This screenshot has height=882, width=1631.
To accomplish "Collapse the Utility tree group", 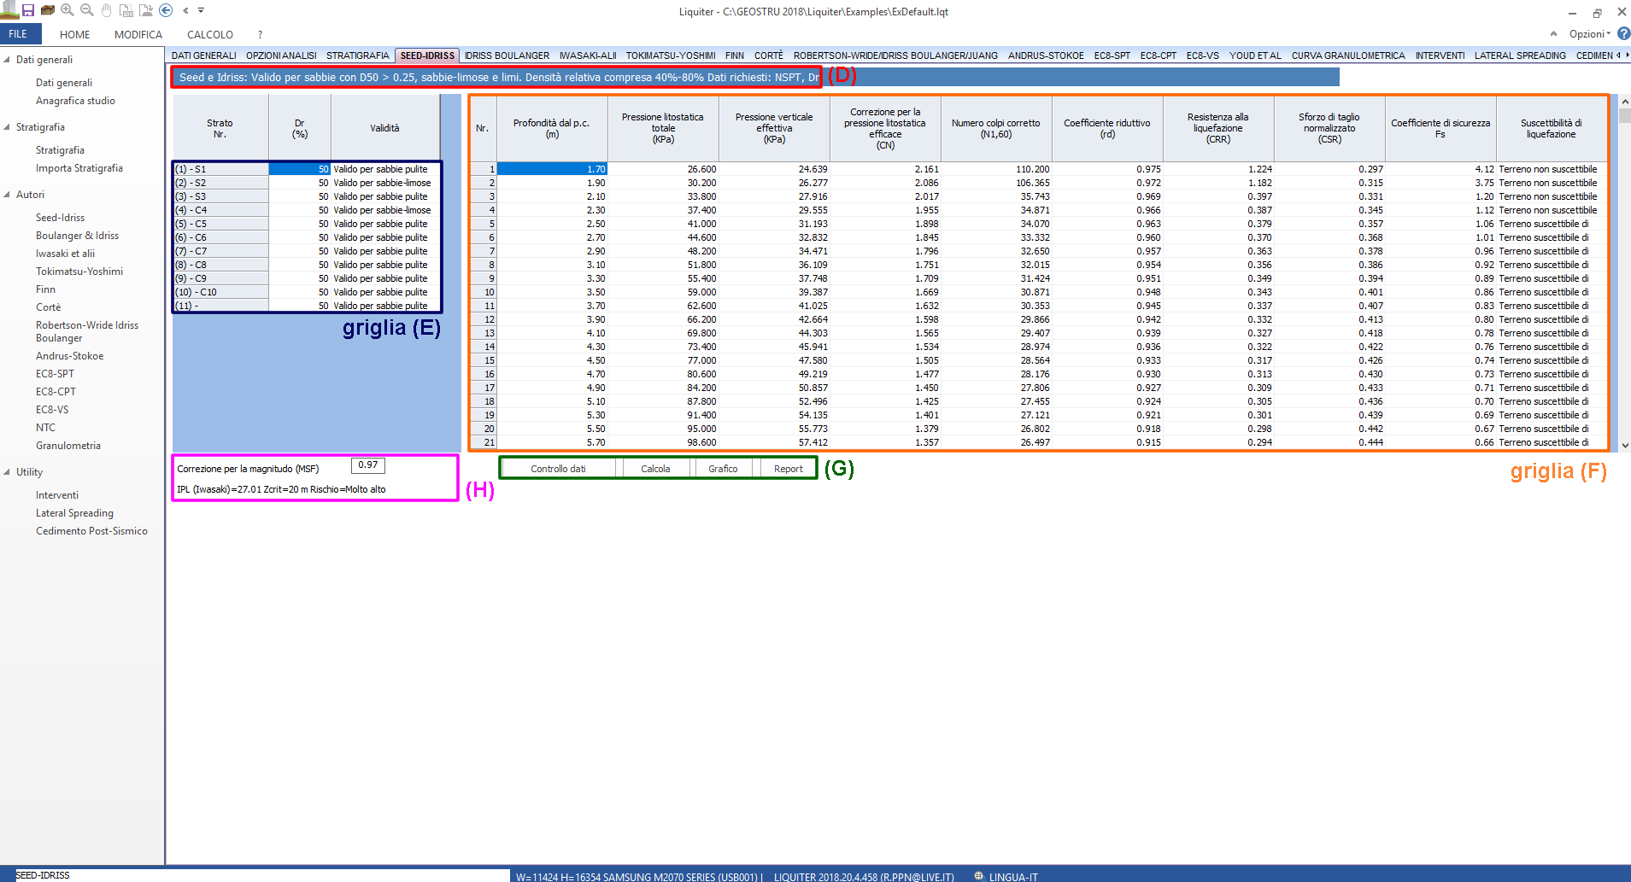I will pos(7,472).
